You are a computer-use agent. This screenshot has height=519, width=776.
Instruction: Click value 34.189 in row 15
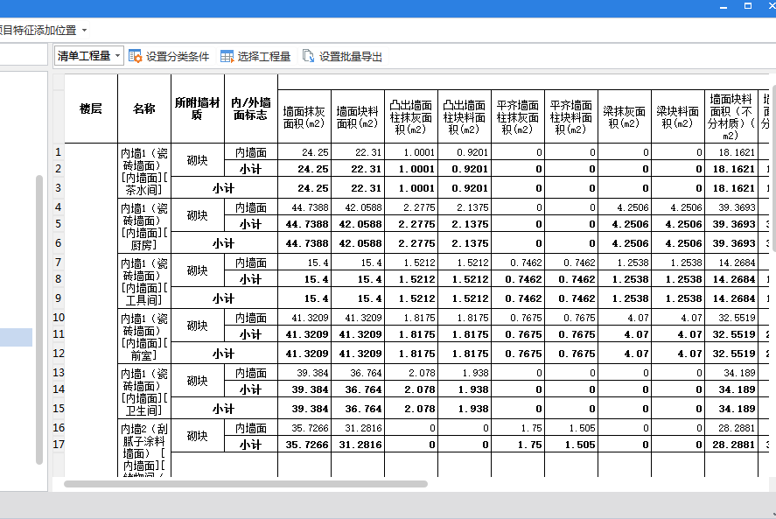click(x=731, y=409)
